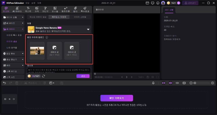Open the 요소들 elements tab
Image resolution: width=217 pixels, height=115 pixels.
[55, 9]
